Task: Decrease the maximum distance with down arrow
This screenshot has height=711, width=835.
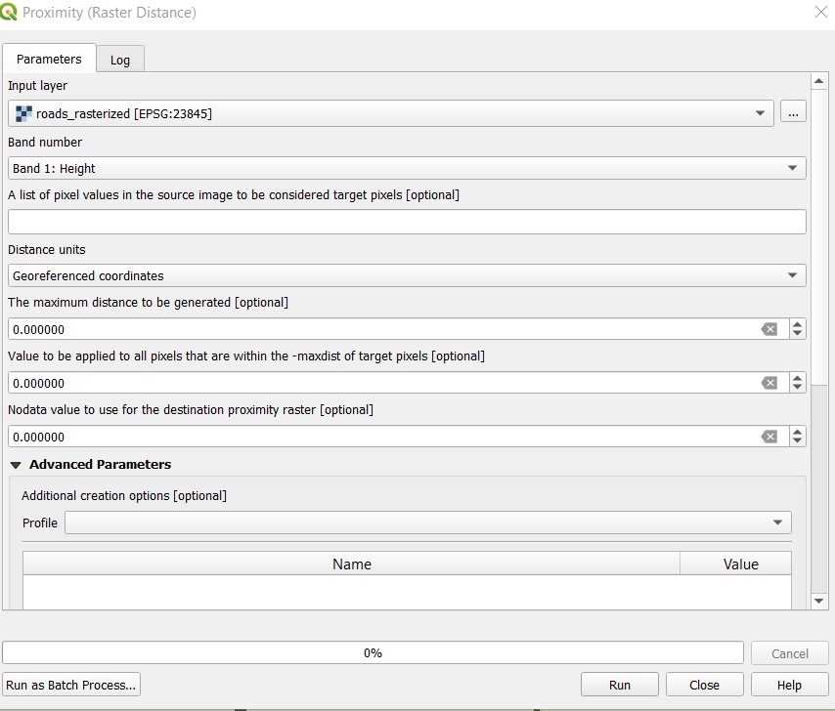Action: (798, 334)
